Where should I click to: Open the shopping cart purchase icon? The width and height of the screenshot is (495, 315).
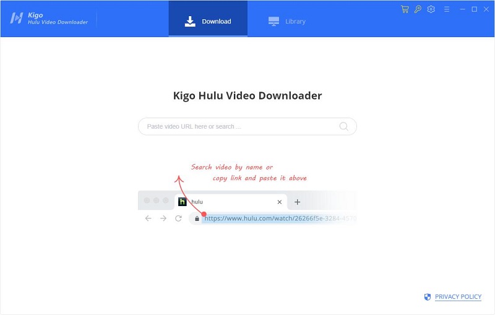pos(405,9)
